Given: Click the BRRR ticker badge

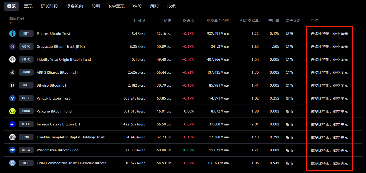Looking at the screenshot, I should click(26, 111).
